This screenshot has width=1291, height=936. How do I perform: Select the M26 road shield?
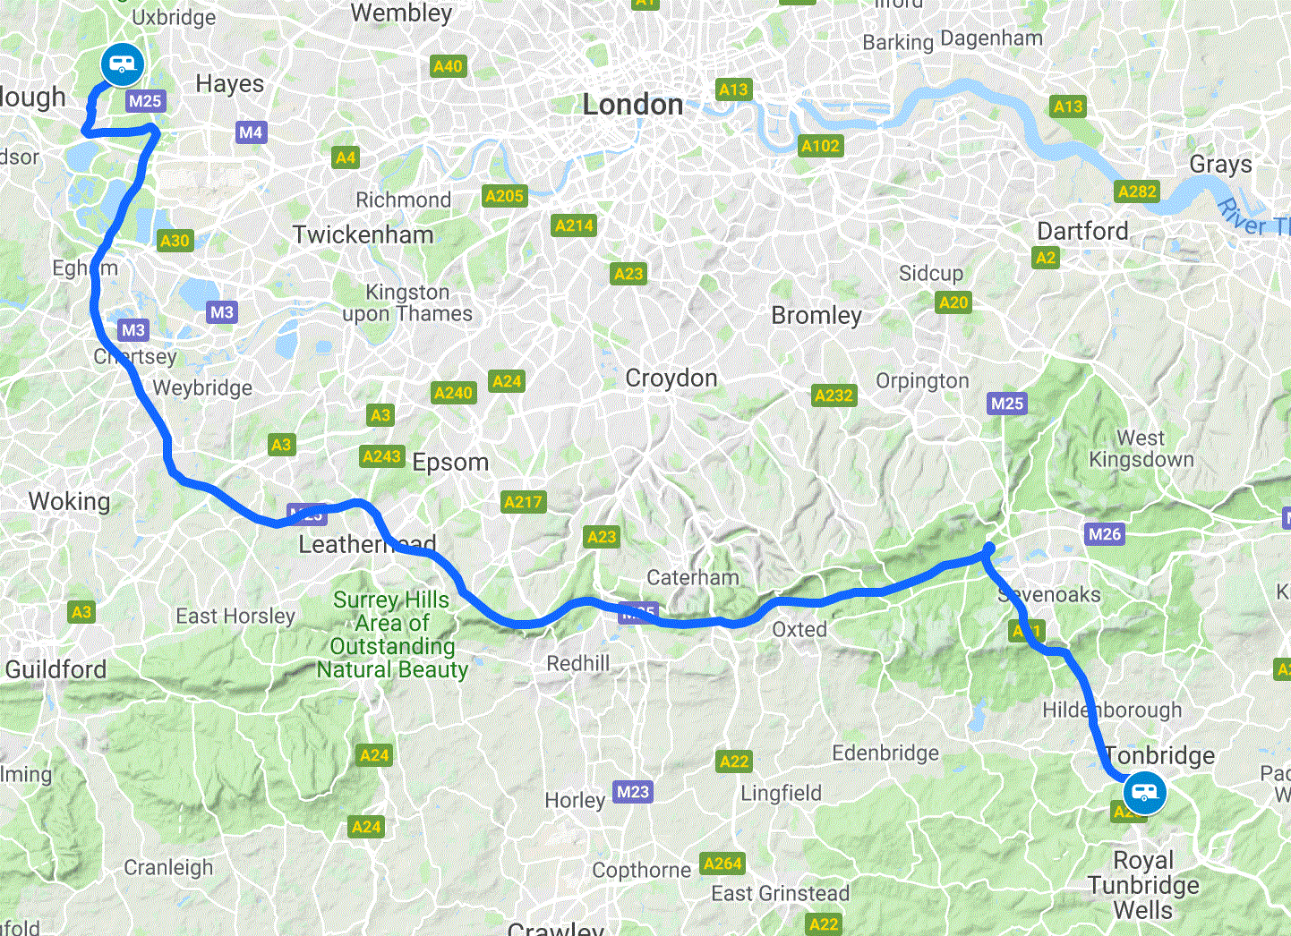coord(1104,534)
